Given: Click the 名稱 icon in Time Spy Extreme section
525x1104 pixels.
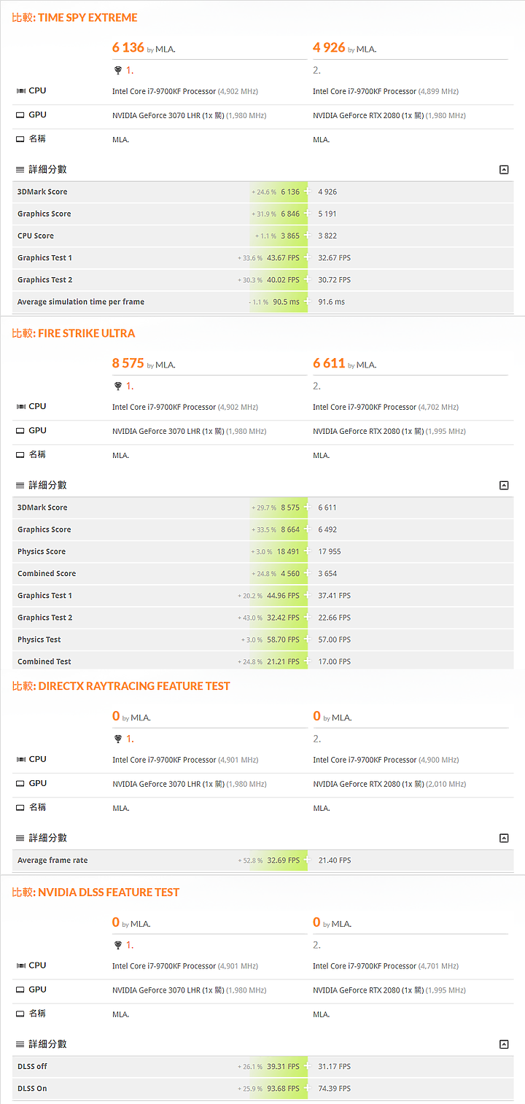Looking at the screenshot, I should pos(20,139).
